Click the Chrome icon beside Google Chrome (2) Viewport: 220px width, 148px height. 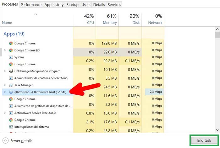(x=11, y=50)
